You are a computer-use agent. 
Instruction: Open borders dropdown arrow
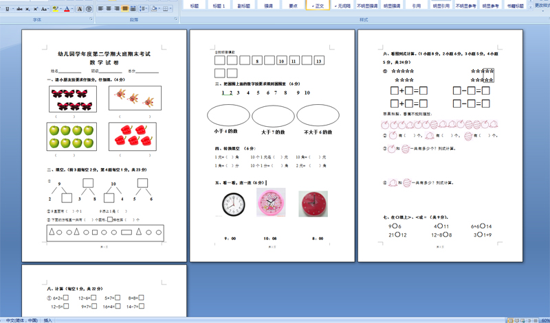170,8
